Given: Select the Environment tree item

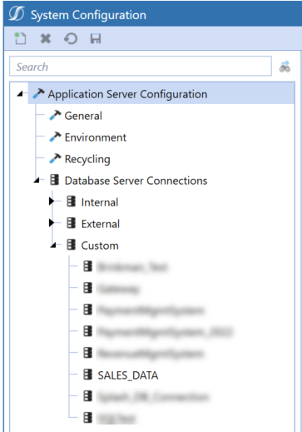Looking at the screenshot, I should (x=96, y=137).
